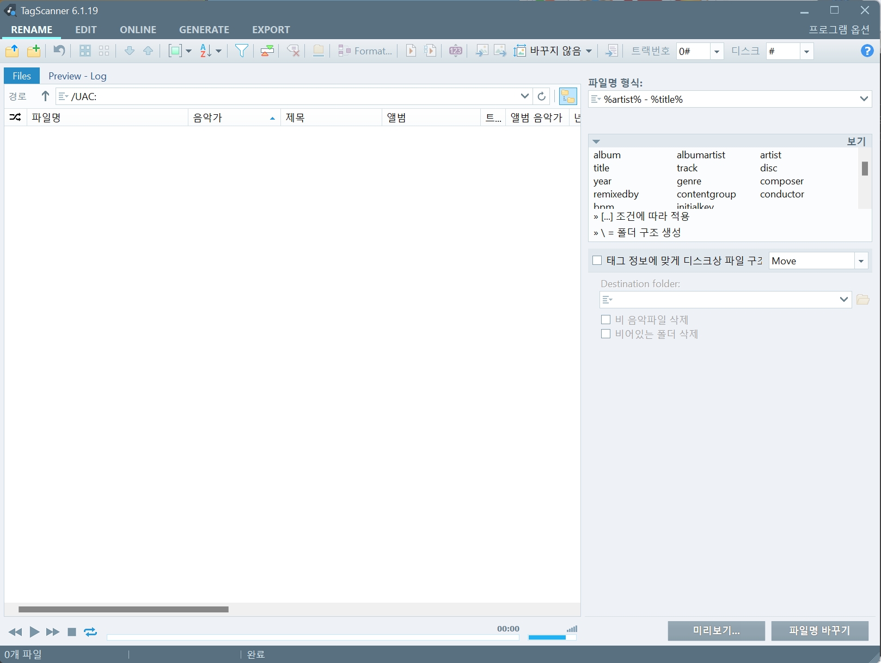The width and height of the screenshot is (881, 663).
Task: Click the /UAC: path input field
Action: point(294,96)
